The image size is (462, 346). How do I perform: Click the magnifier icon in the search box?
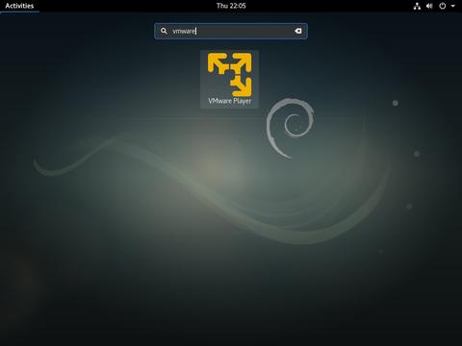click(164, 31)
